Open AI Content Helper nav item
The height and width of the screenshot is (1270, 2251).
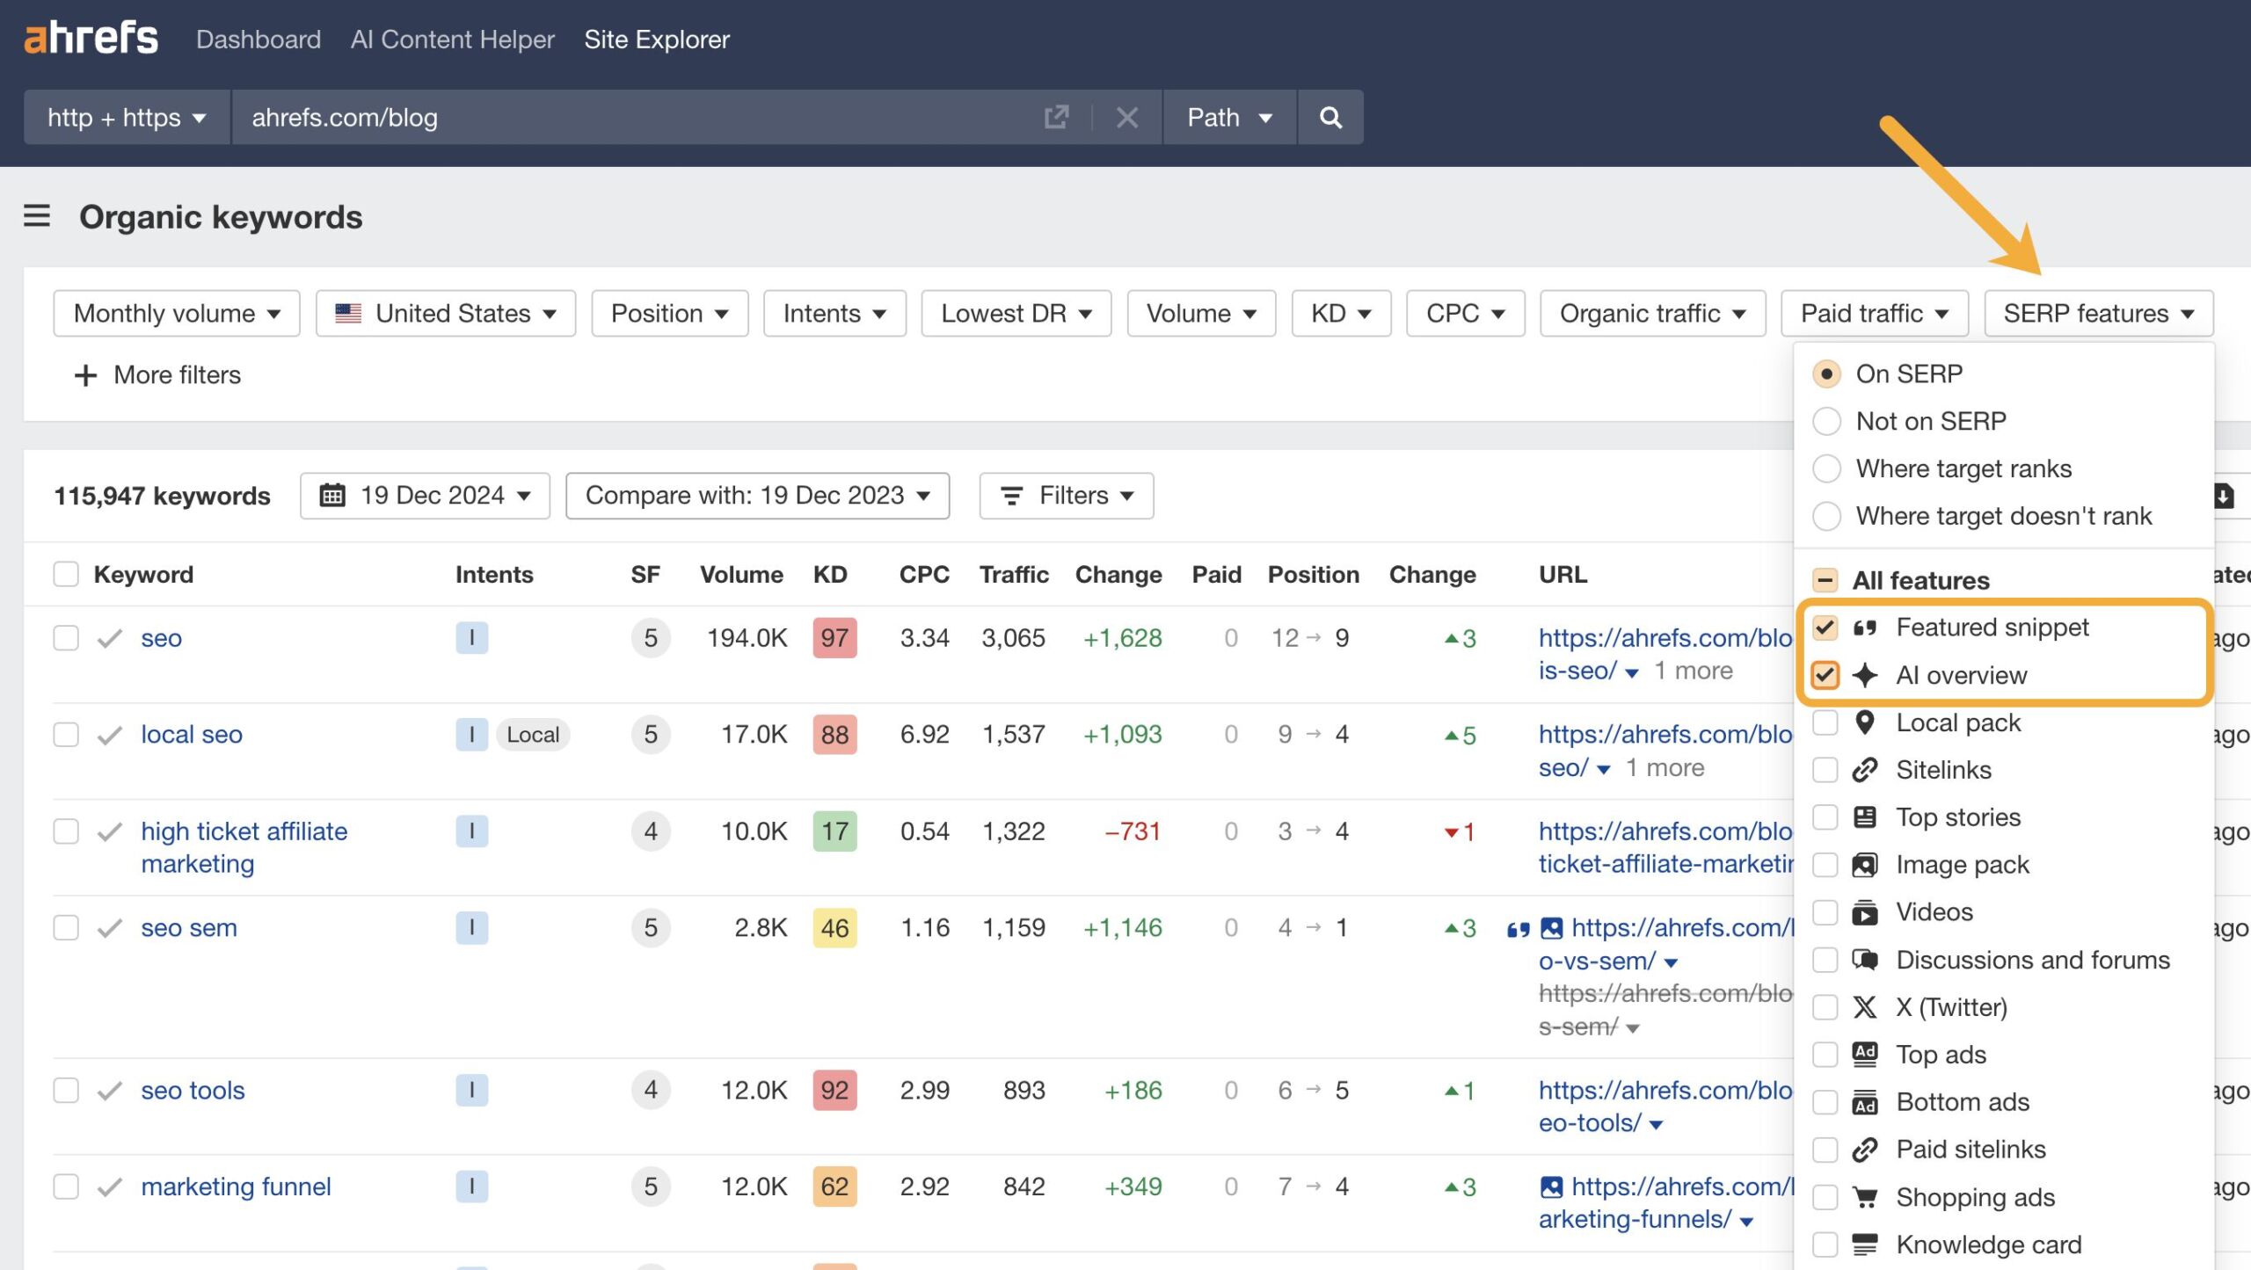pyautogui.click(x=452, y=40)
